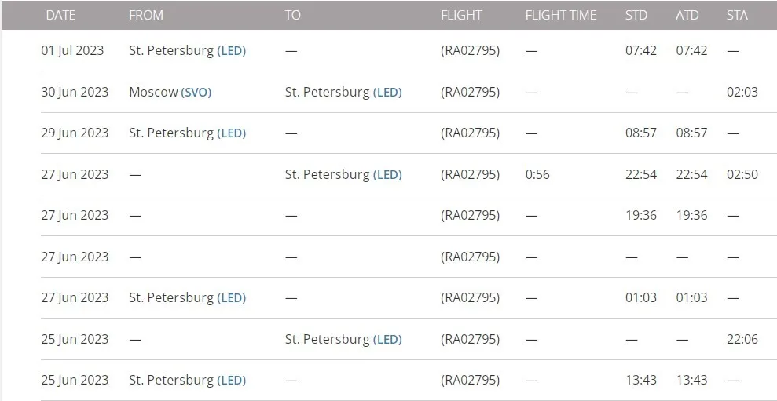The height and width of the screenshot is (401, 777).
Task: Click the FLIGHT column header
Action: pos(461,15)
